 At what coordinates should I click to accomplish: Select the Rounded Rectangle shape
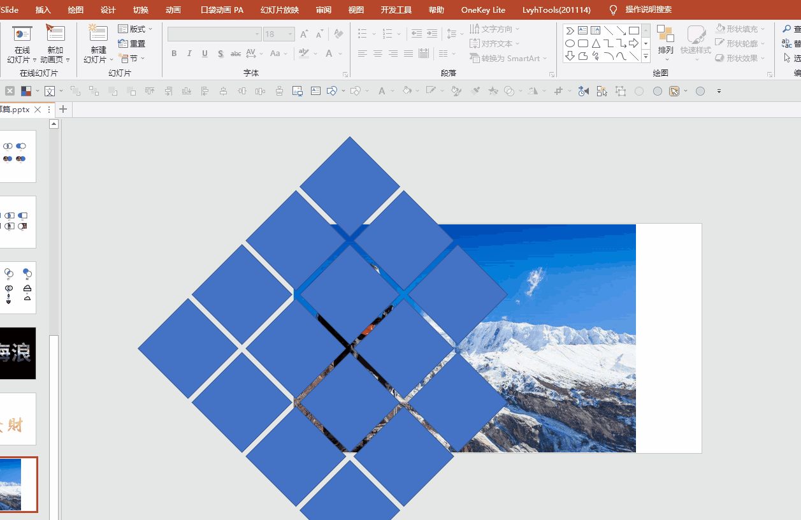tap(583, 43)
